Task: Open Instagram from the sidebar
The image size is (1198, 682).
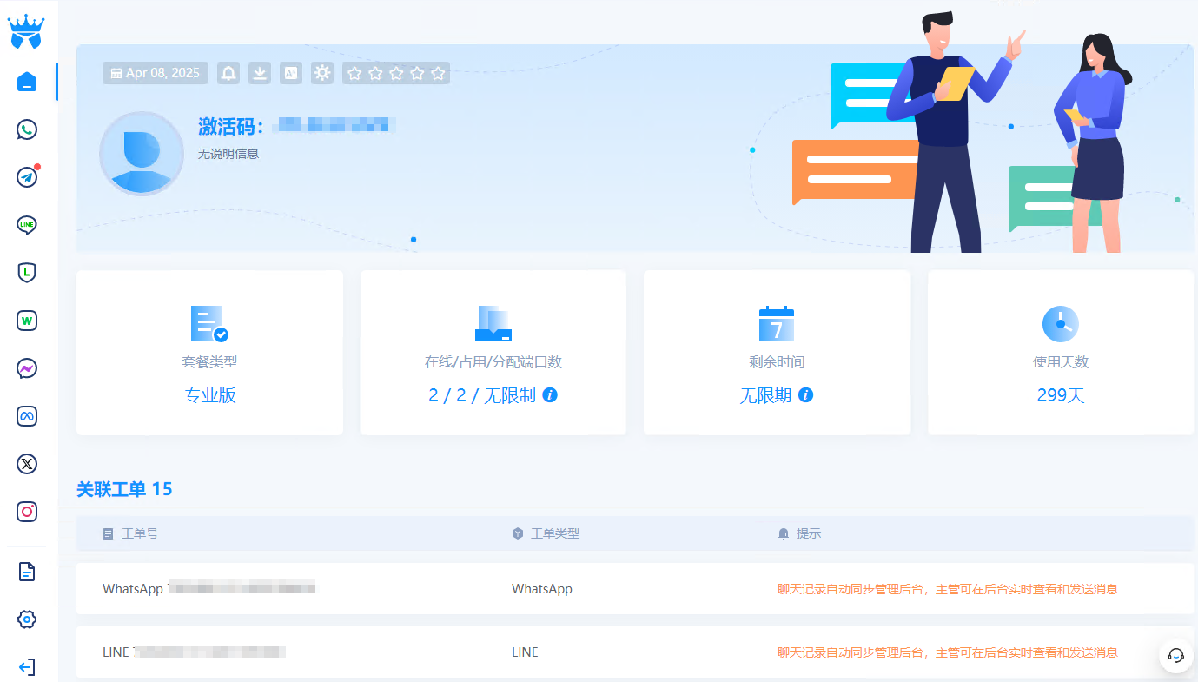Action: pyautogui.click(x=27, y=512)
